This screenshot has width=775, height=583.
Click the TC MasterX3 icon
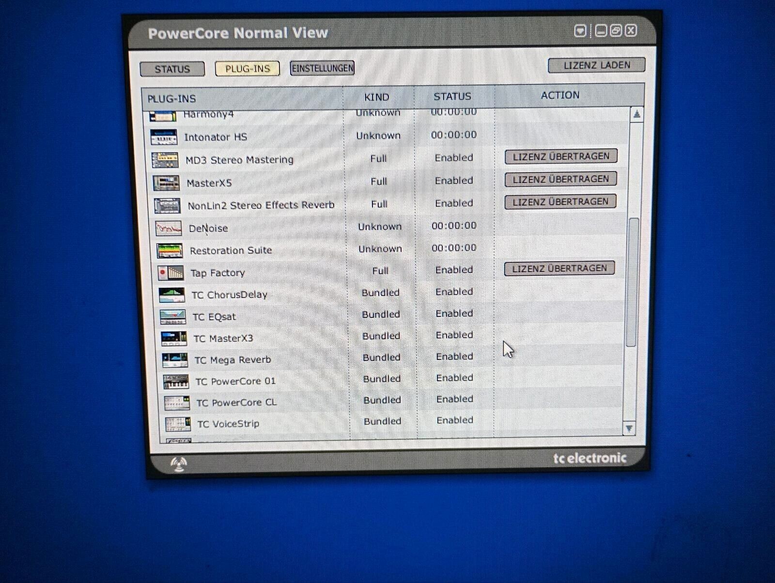[174, 338]
